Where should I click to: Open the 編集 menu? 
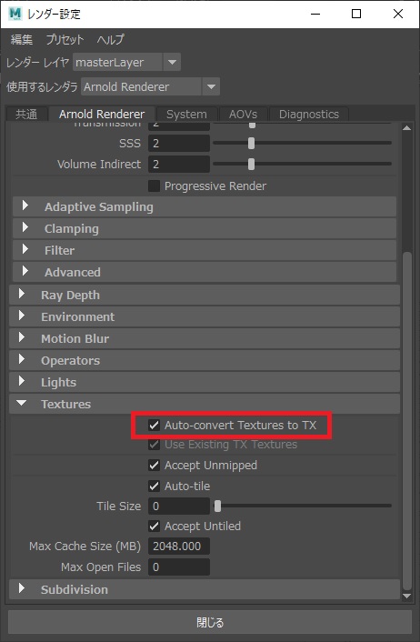coord(21,40)
